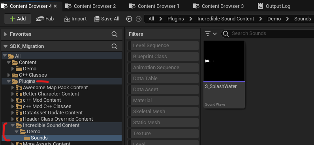The image size is (314, 145).
Task: Click the Content Browser 1 tab icon
Action: tap(132, 6)
